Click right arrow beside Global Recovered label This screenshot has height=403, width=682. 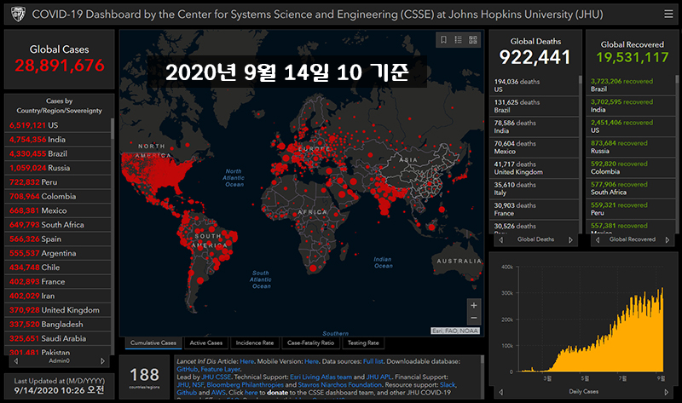click(668, 240)
